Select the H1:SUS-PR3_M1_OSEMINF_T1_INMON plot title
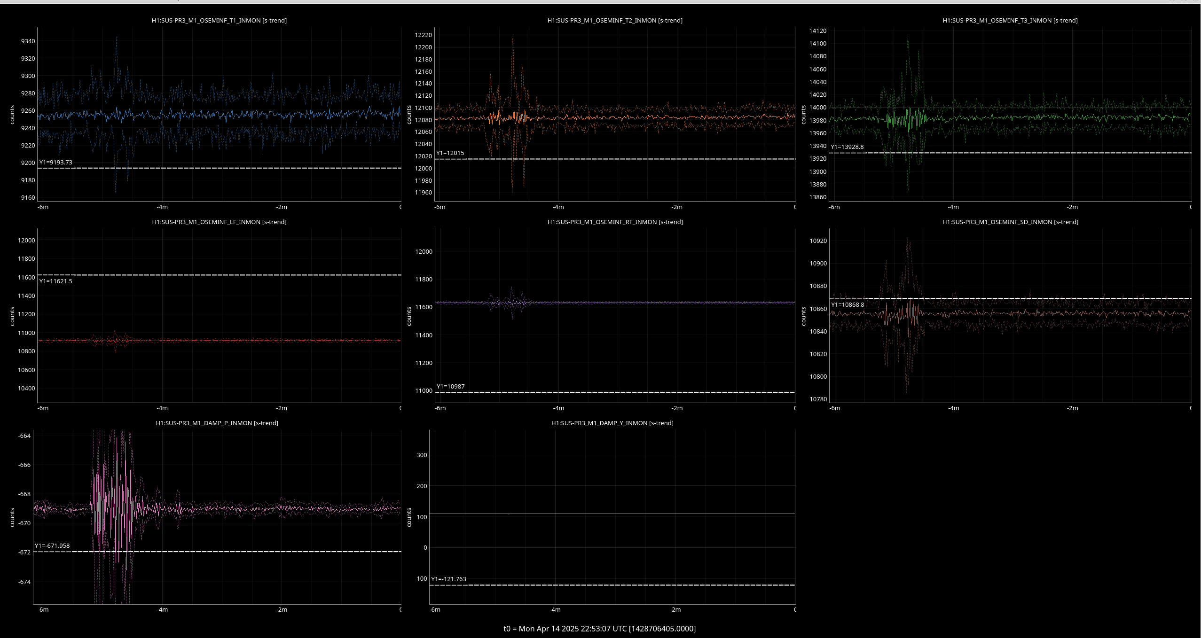1201x638 pixels. tap(219, 21)
